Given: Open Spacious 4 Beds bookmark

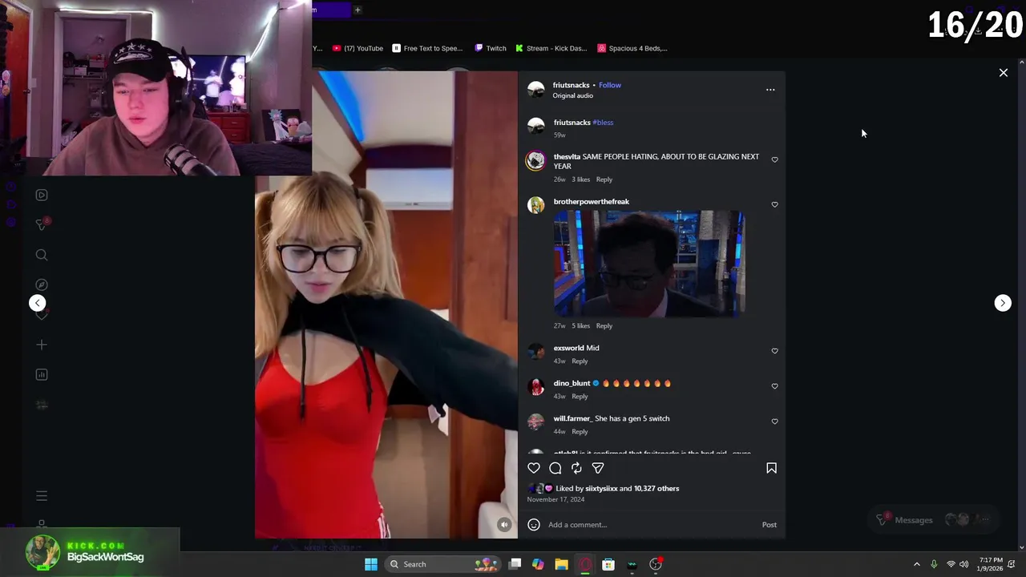Looking at the screenshot, I should pyautogui.click(x=632, y=48).
